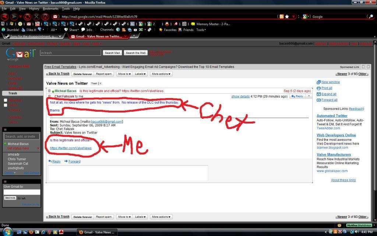Viewport: 377px width, 236px height.
Task: Click the Gmail search input field
Action: pyautogui.click(x=70, y=53)
